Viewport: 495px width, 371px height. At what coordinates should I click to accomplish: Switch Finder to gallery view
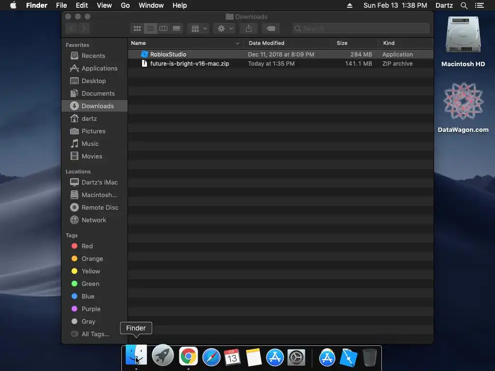(x=176, y=29)
